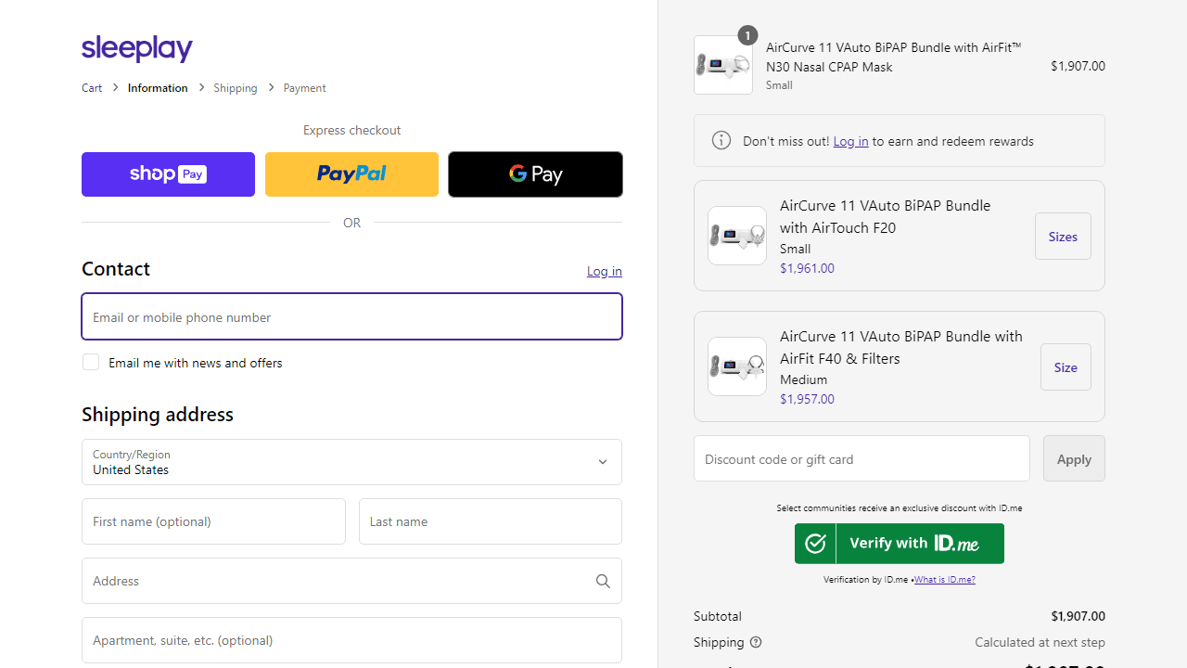Choose PayPal express checkout
This screenshot has width=1187, height=668.
point(351,174)
